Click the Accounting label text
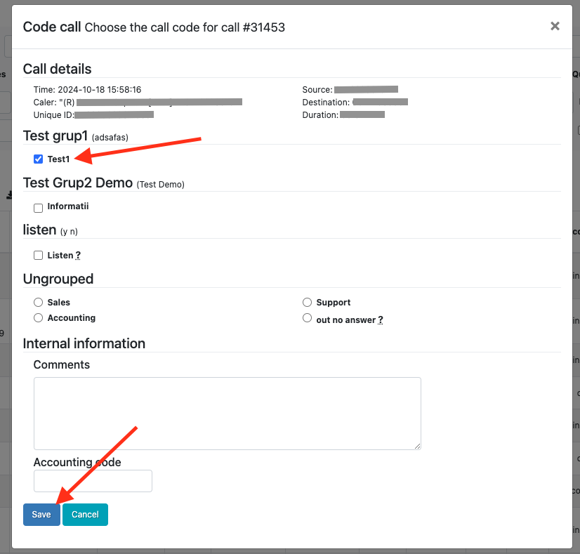 pos(72,318)
